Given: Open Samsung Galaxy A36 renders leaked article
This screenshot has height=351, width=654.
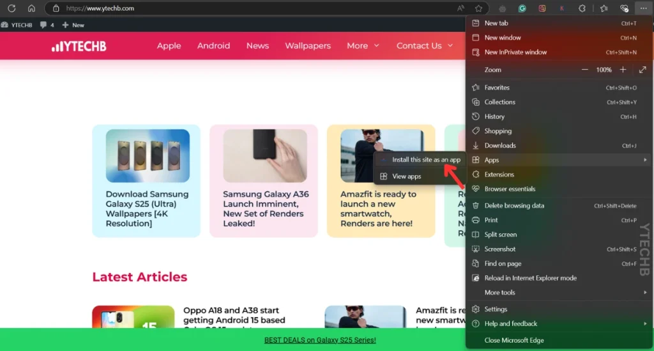Looking at the screenshot, I should pos(266,208).
